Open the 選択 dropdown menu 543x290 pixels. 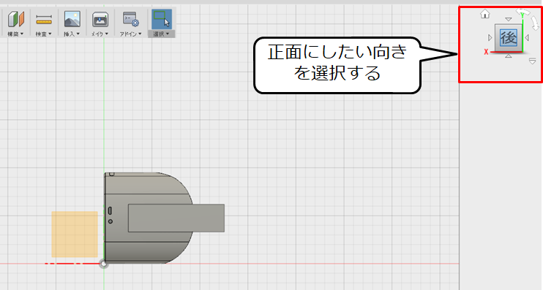[162, 34]
